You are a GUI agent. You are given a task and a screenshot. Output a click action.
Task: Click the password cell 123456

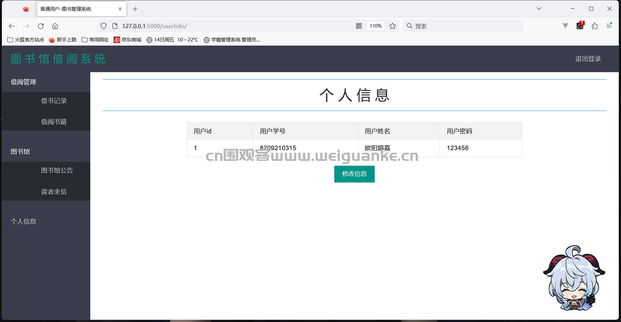point(481,148)
